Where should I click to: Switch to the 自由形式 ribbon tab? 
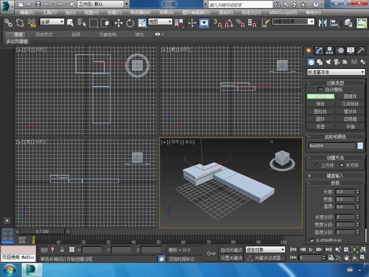44,34
